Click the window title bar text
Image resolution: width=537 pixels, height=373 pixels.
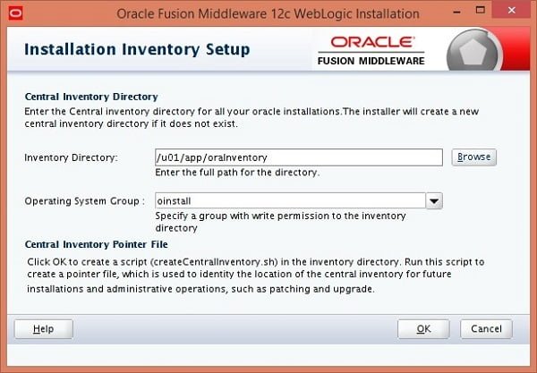coord(268,14)
